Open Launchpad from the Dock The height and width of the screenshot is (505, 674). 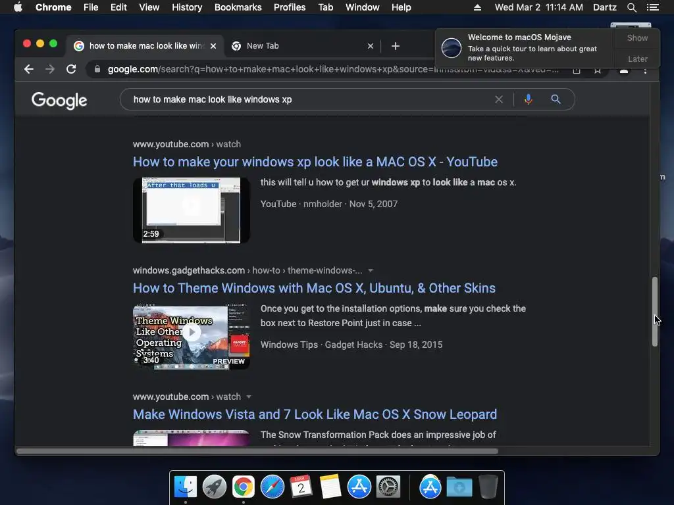coord(215,487)
